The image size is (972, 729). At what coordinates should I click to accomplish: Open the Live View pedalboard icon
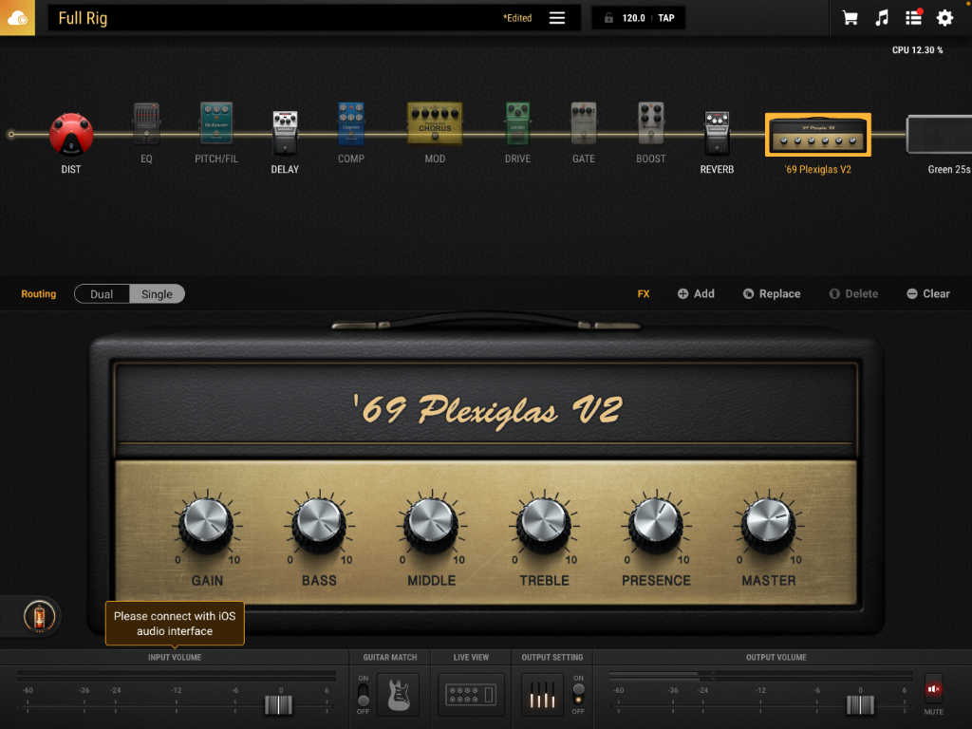[x=471, y=695]
